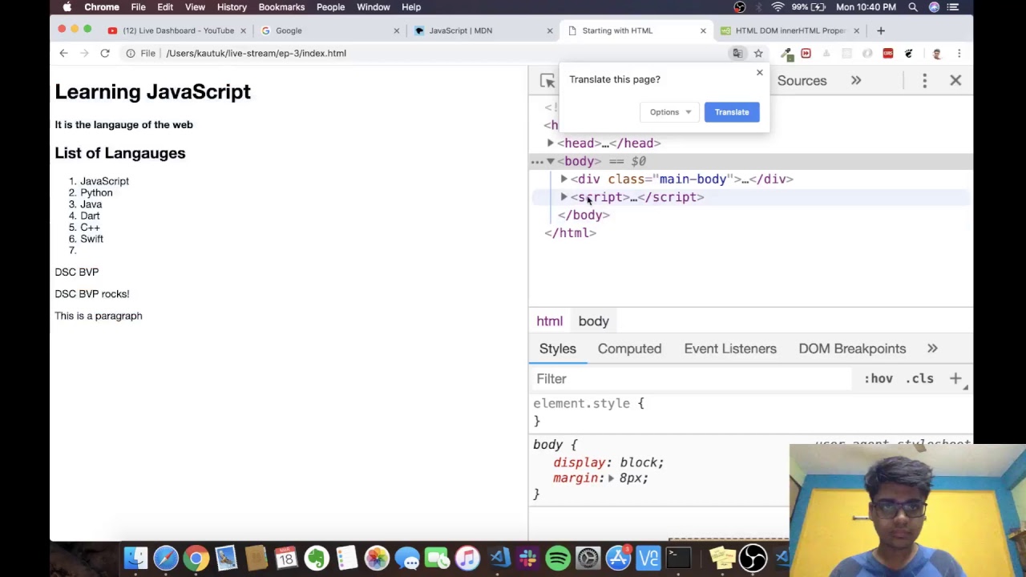Open the History menu
Screen dimensions: 1026x577
coord(232,7)
